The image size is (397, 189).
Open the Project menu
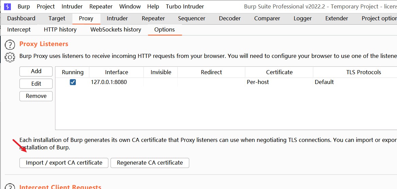[x=46, y=6]
